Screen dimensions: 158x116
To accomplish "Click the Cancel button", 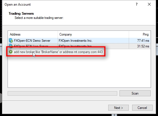I will 142,108.
